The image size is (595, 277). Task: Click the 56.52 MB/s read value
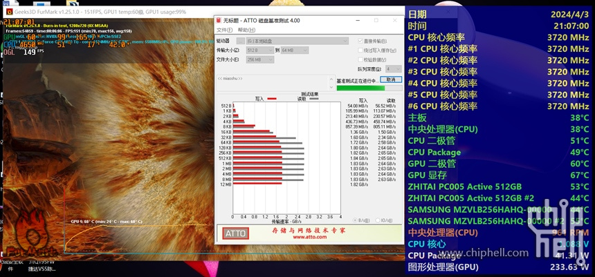(385, 106)
